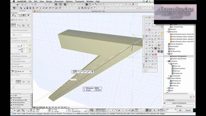Open the File menu

tap(30, 1)
